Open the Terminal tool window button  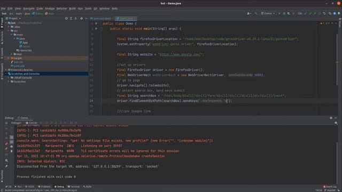point(74,187)
